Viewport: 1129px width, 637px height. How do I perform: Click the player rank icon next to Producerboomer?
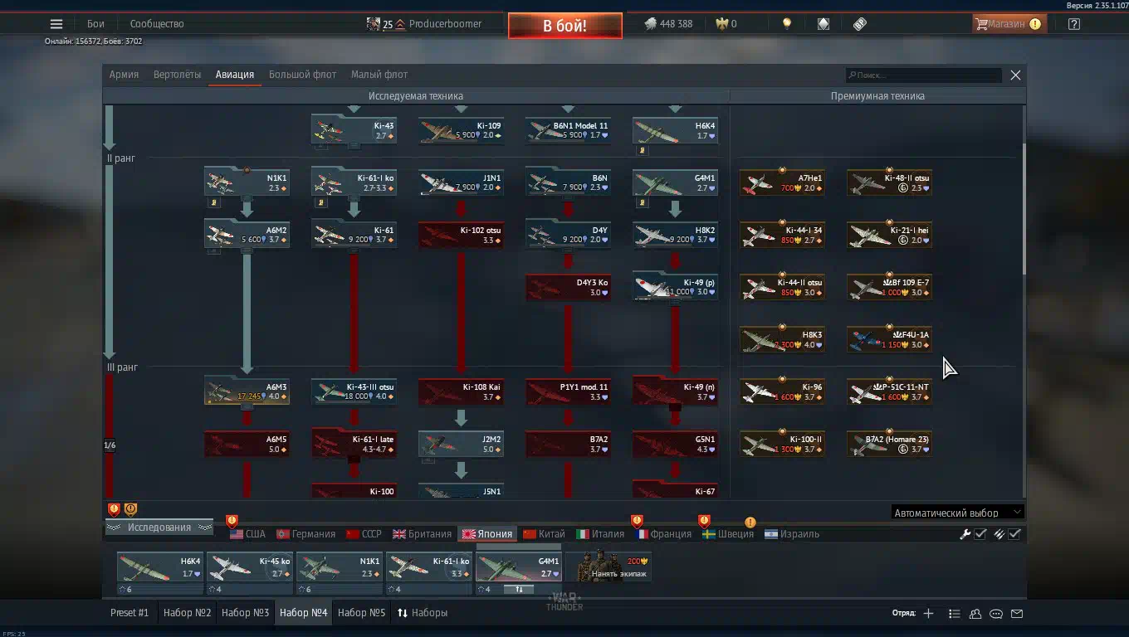[x=401, y=24]
